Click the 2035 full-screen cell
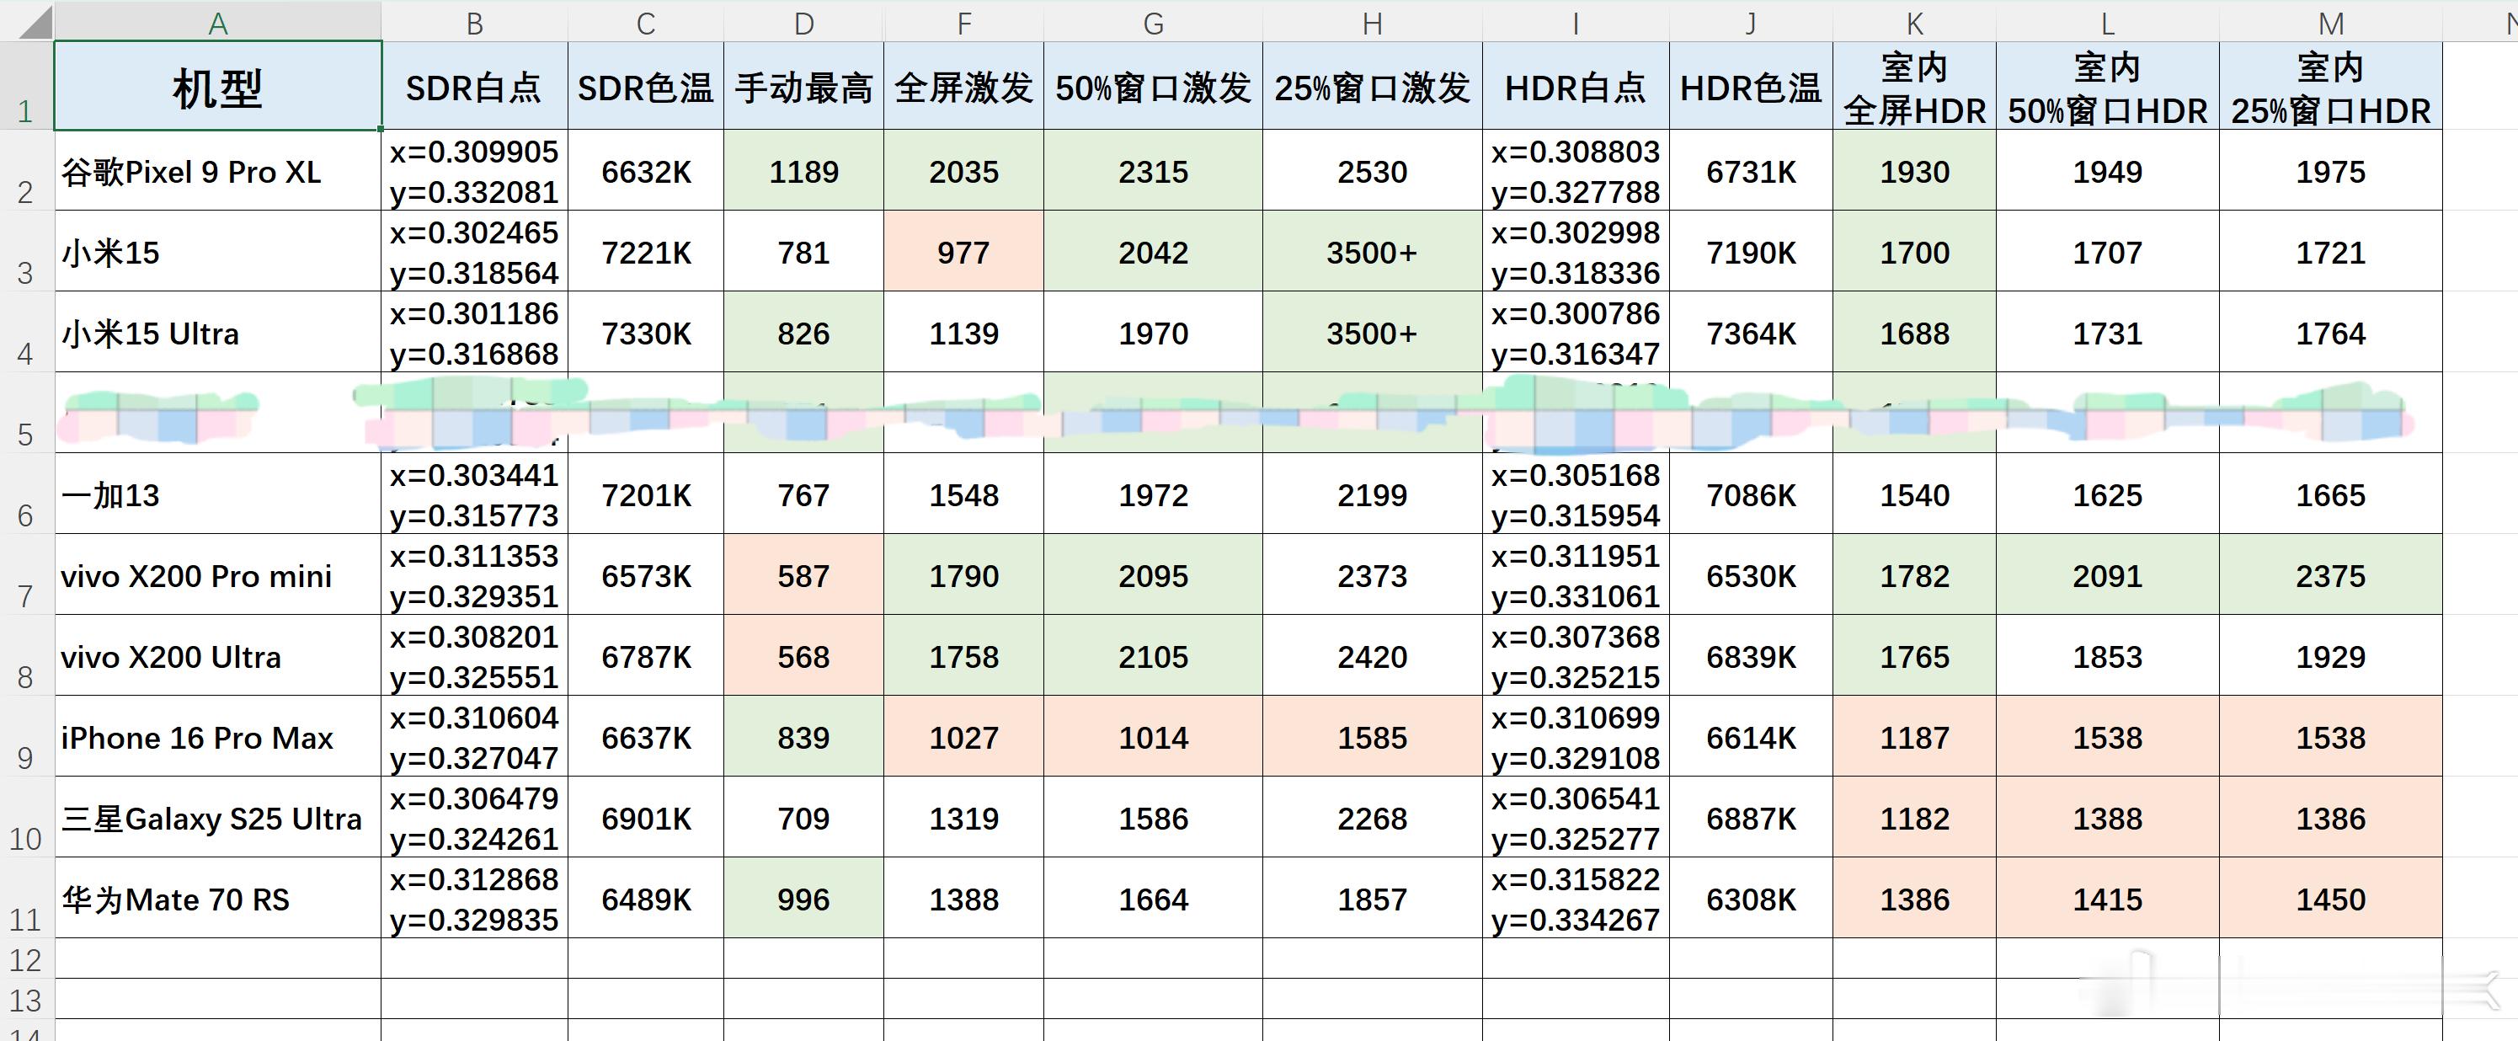Image resolution: width=2518 pixels, height=1041 pixels. pyautogui.click(x=963, y=171)
